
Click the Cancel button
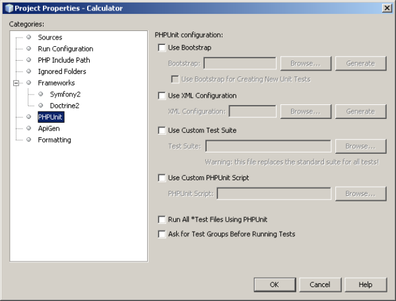coord(319,284)
